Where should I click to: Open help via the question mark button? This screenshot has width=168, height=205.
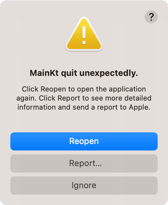point(151,17)
